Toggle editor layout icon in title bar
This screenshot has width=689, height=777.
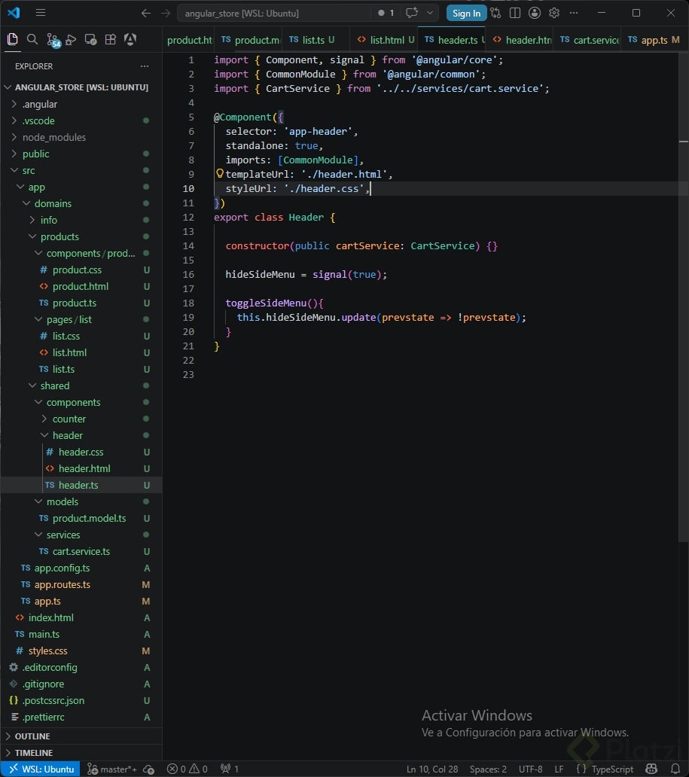pos(515,13)
